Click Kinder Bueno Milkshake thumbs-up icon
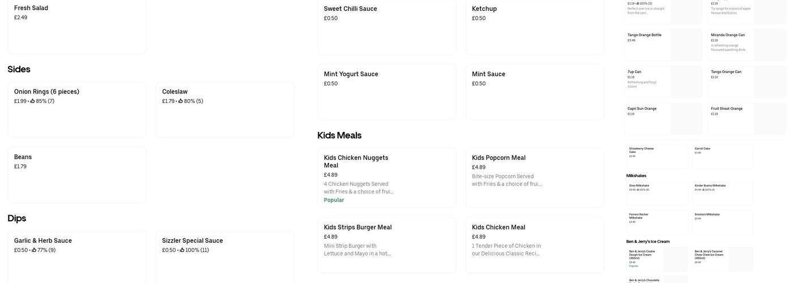793x283 pixels. point(704,190)
